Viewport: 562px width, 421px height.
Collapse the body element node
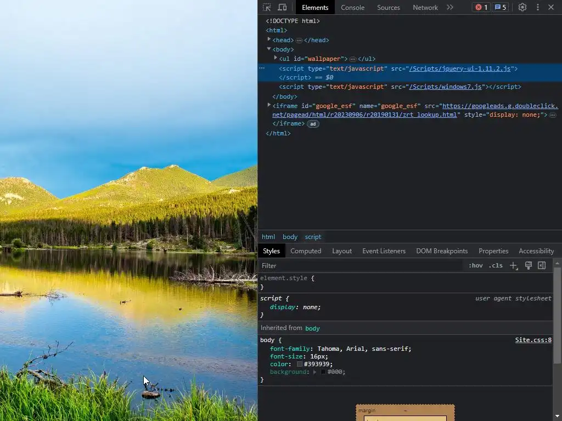pos(269,49)
